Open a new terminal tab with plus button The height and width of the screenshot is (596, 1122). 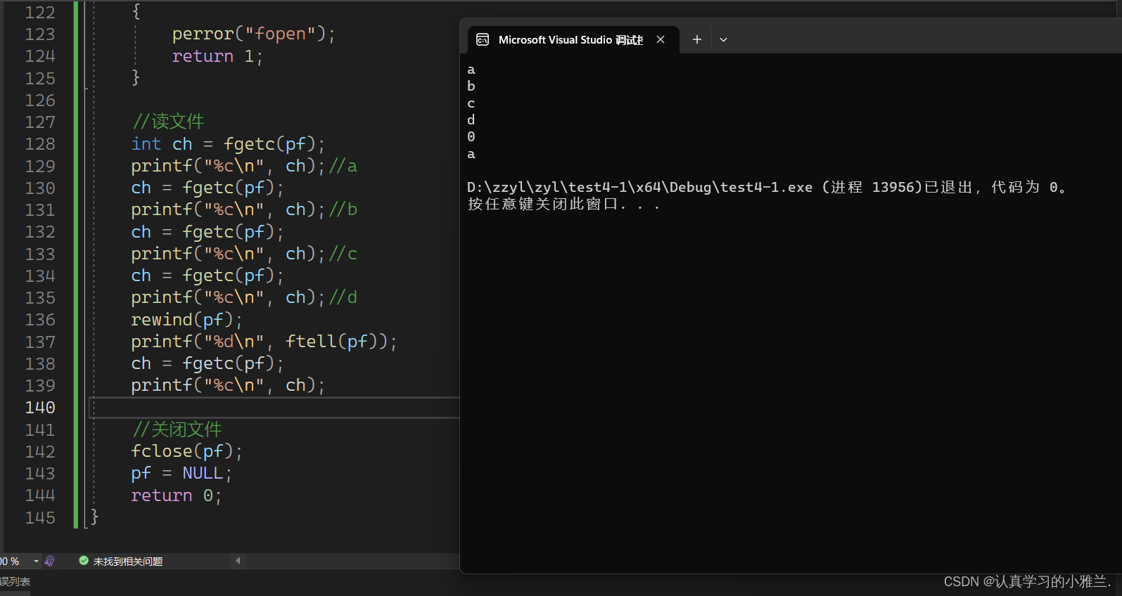(x=696, y=40)
